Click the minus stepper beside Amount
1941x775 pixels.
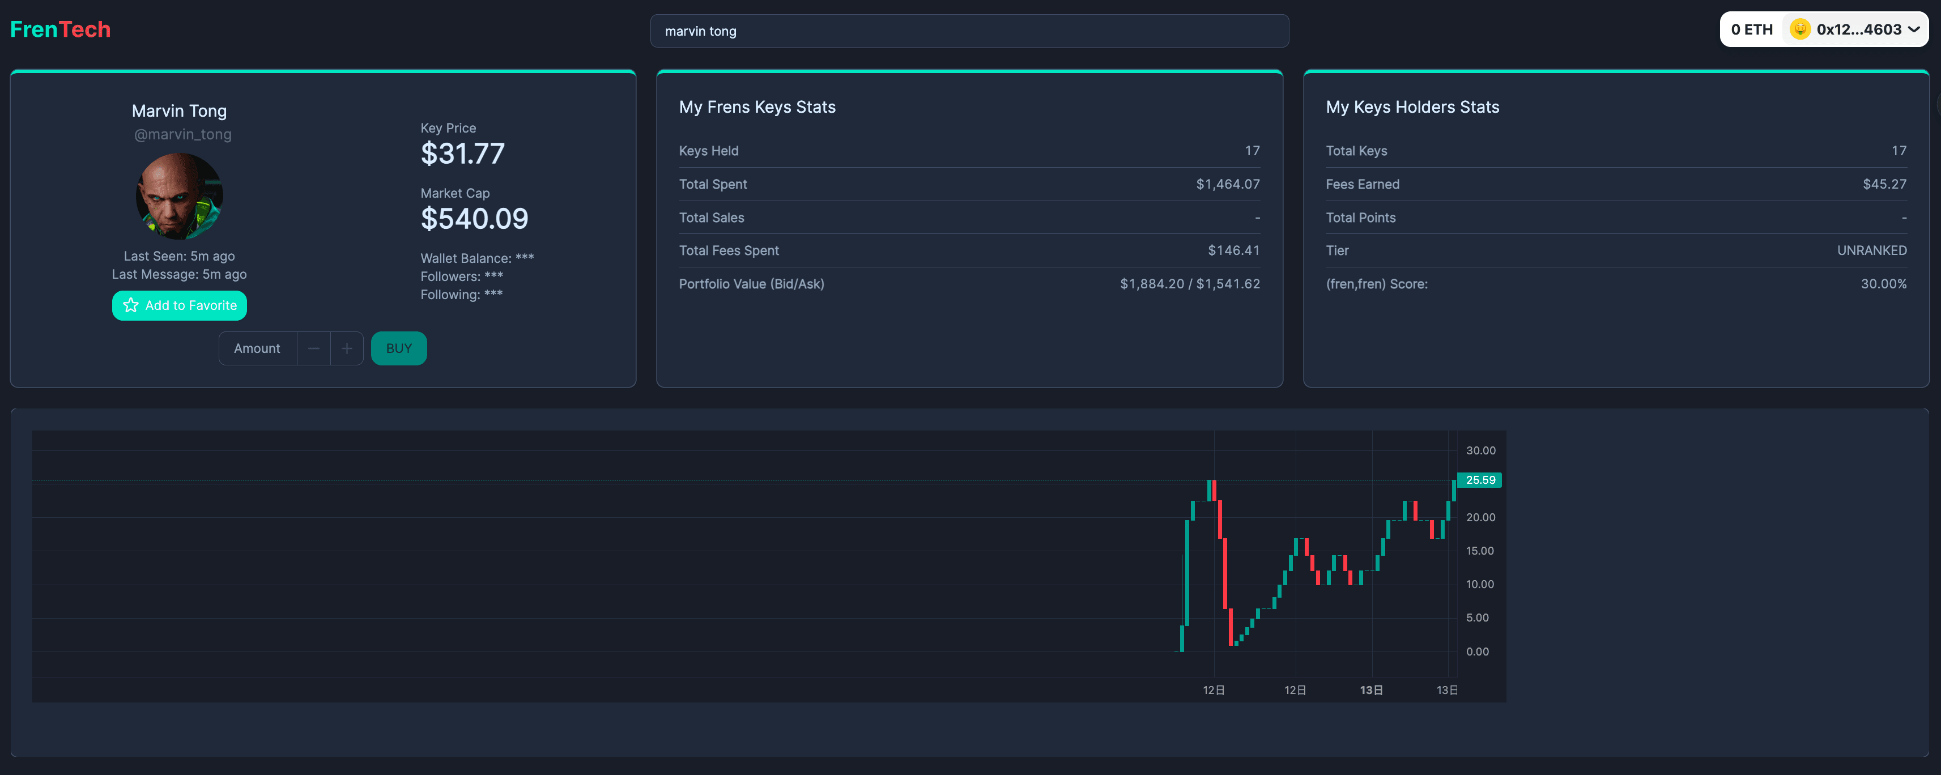tap(313, 348)
